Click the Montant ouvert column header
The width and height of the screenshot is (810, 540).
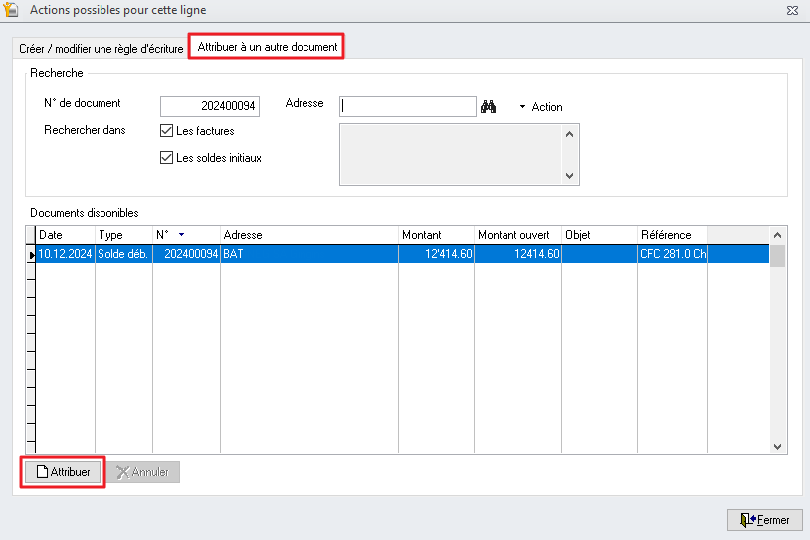(517, 235)
